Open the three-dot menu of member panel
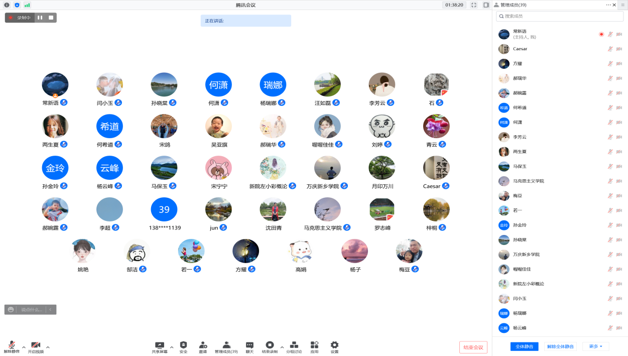 608,5
